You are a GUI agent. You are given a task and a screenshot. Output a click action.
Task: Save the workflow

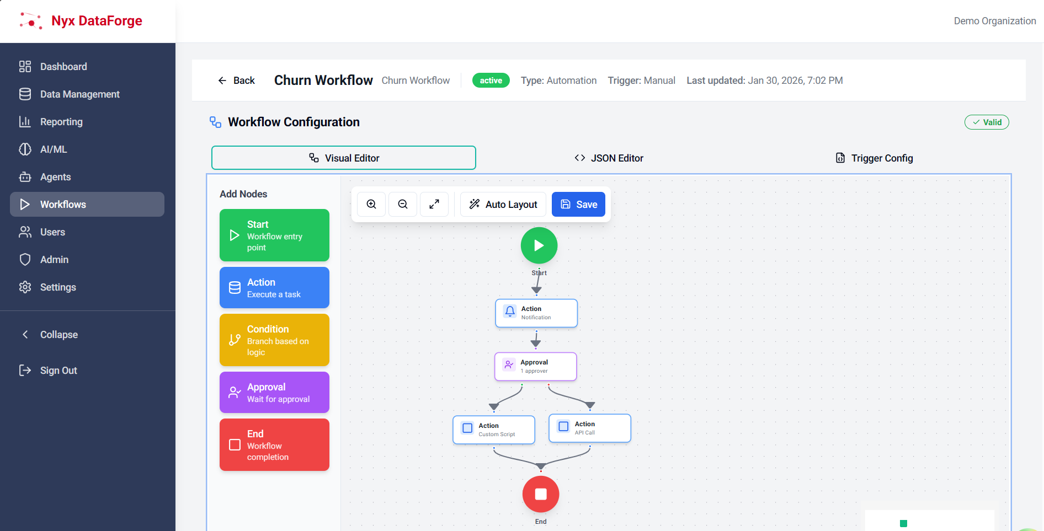click(578, 205)
